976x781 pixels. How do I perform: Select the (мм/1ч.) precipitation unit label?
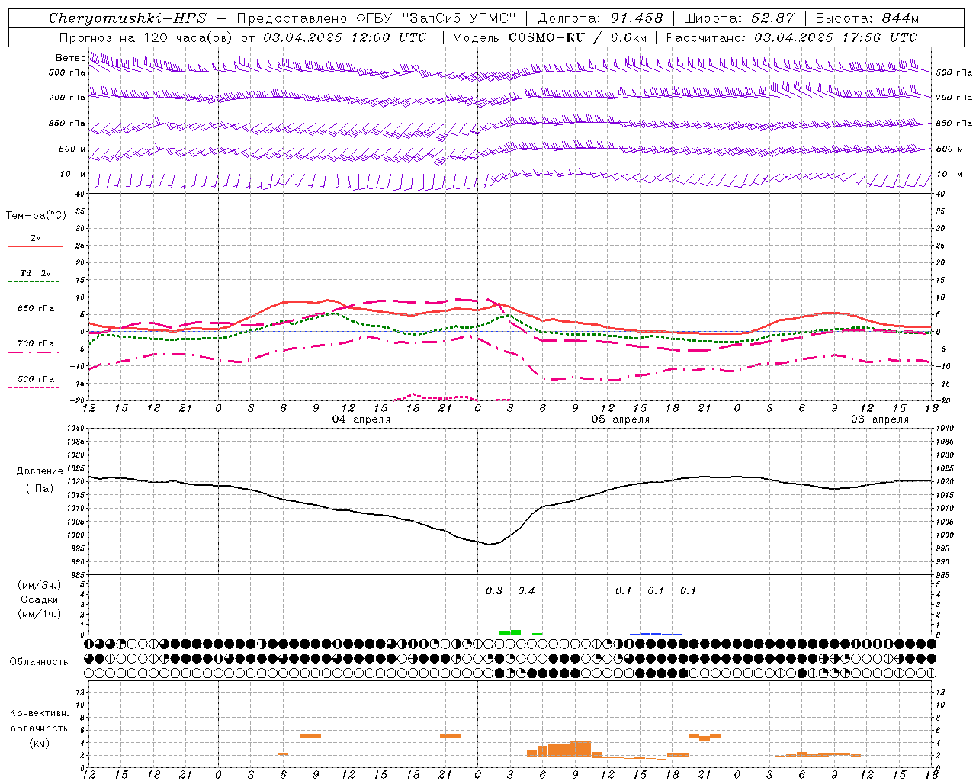[39, 614]
